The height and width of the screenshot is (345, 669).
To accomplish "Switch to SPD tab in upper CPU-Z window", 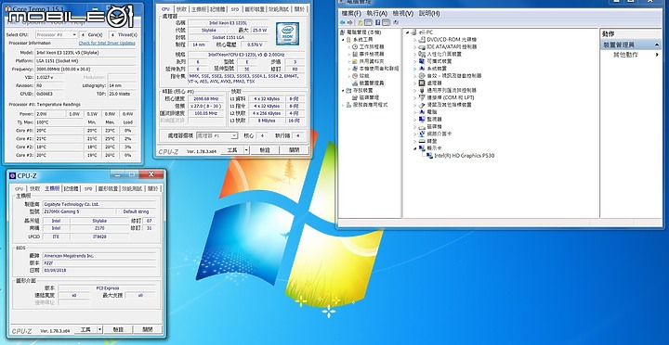I will 235,9.
